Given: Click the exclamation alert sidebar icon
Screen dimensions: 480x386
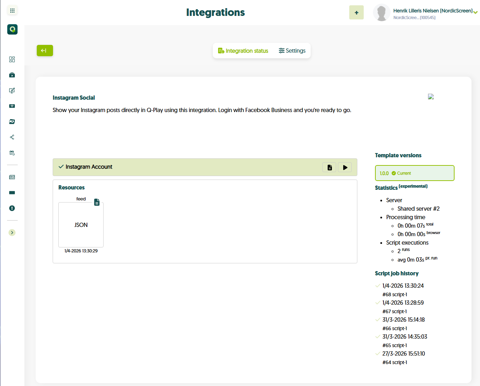Looking at the screenshot, I should coord(12,208).
